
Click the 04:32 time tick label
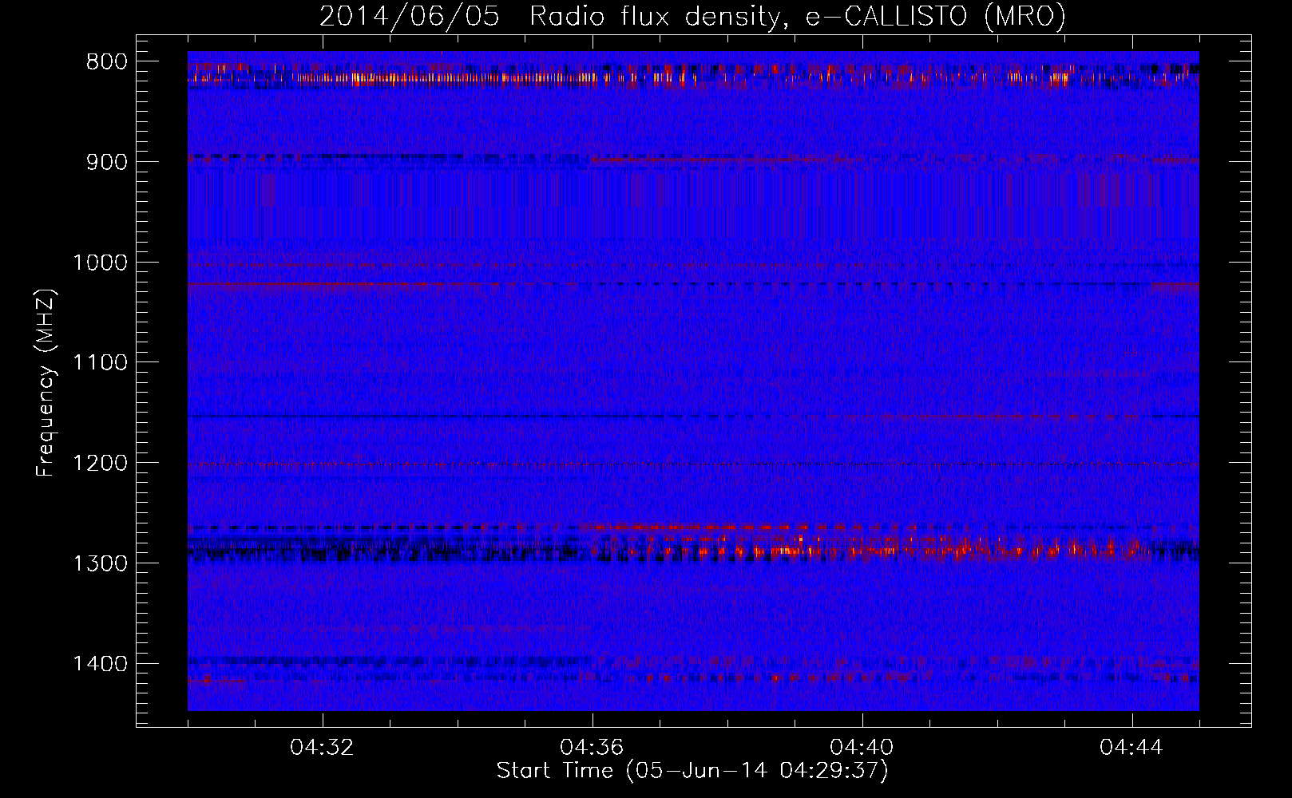pos(322,748)
